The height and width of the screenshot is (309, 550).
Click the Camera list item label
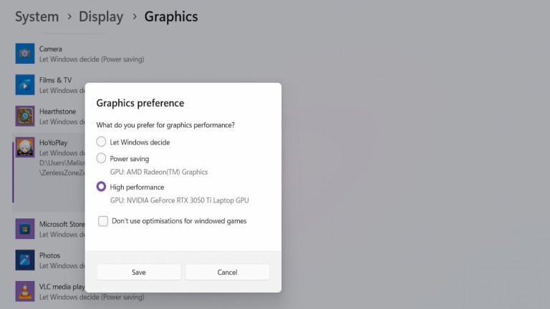pyautogui.click(x=51, y=49)
